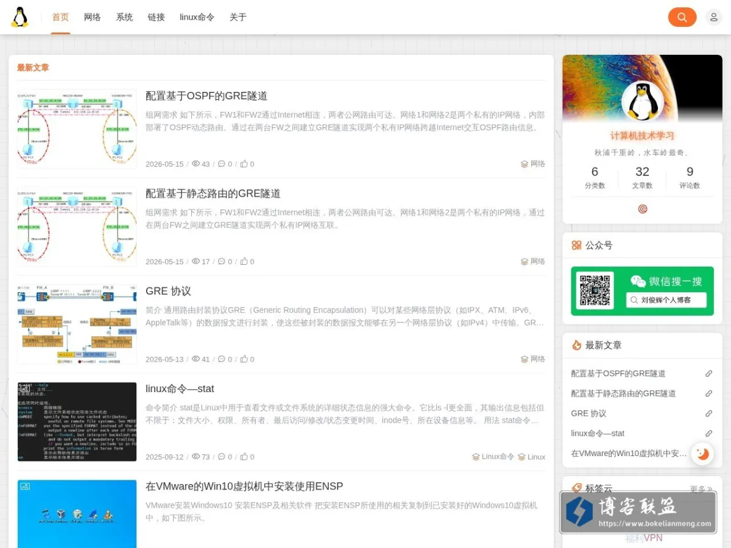Click chain icon beside sidebar OSPF GRE link

point(708,374)
